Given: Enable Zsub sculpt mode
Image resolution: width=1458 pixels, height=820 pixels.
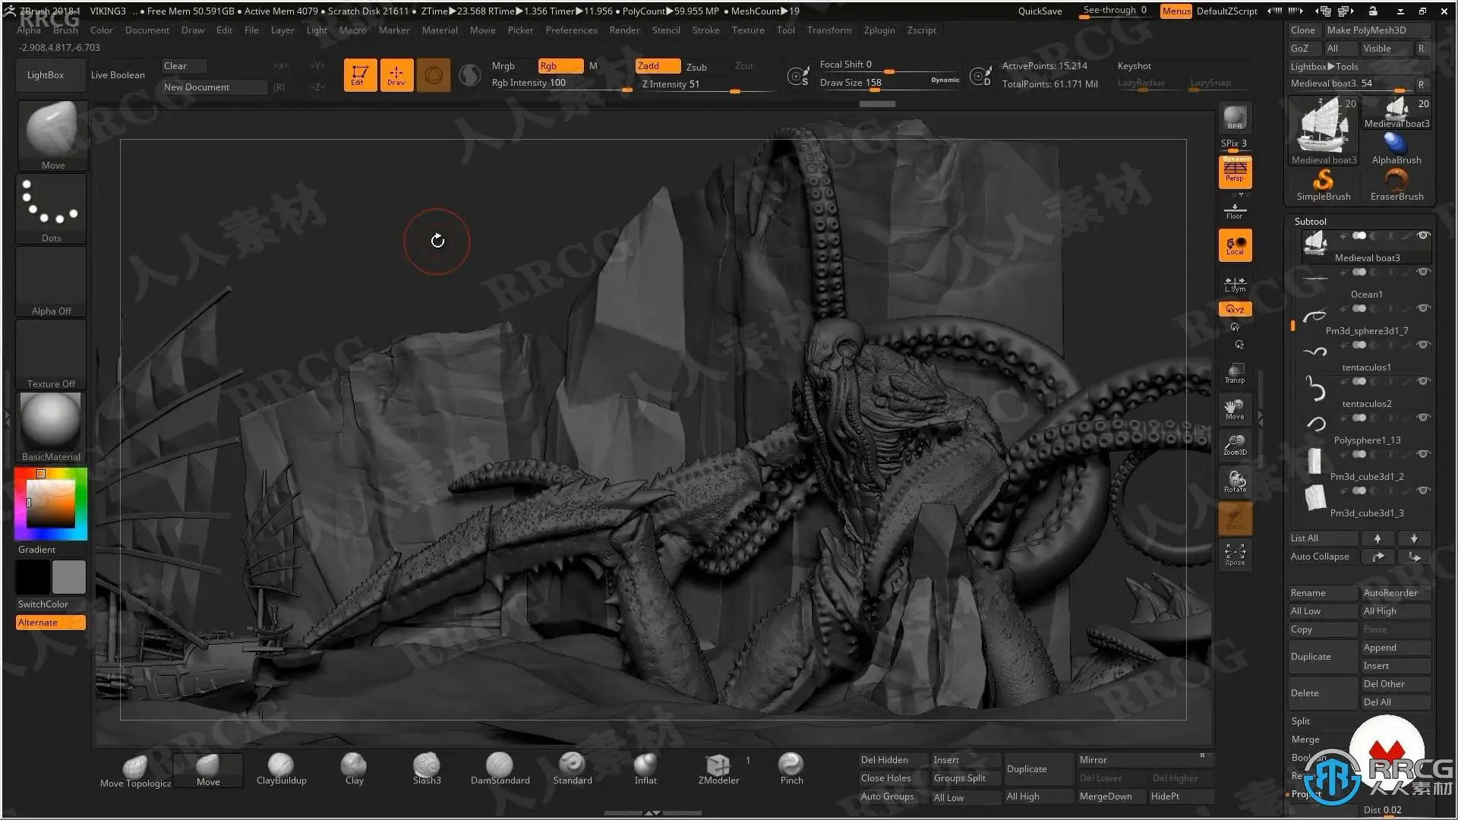Looking at the screenshot, I should click(706, 67).
